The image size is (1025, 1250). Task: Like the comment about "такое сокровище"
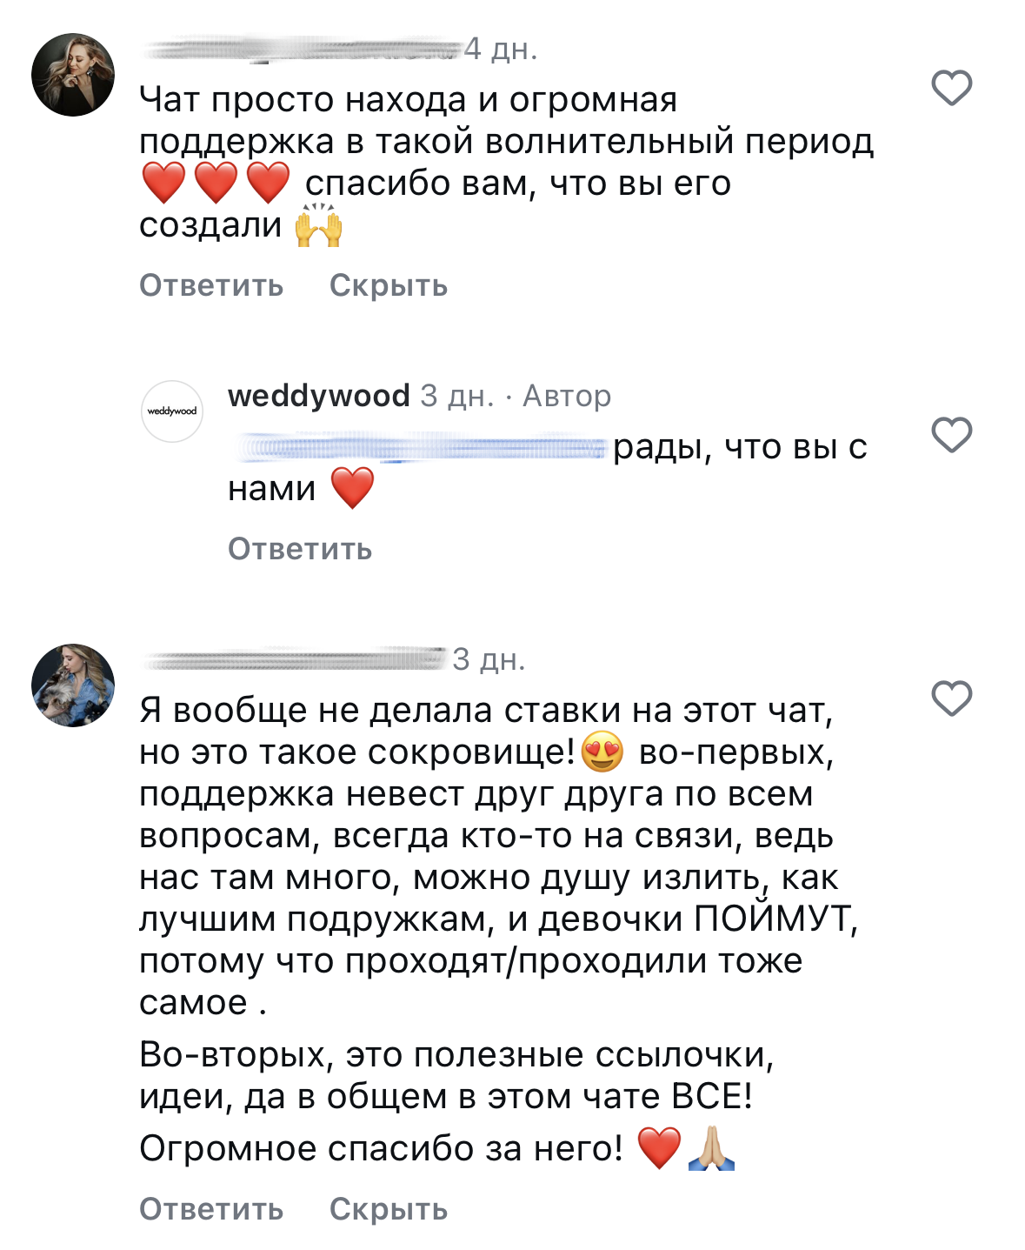[951, 699]
